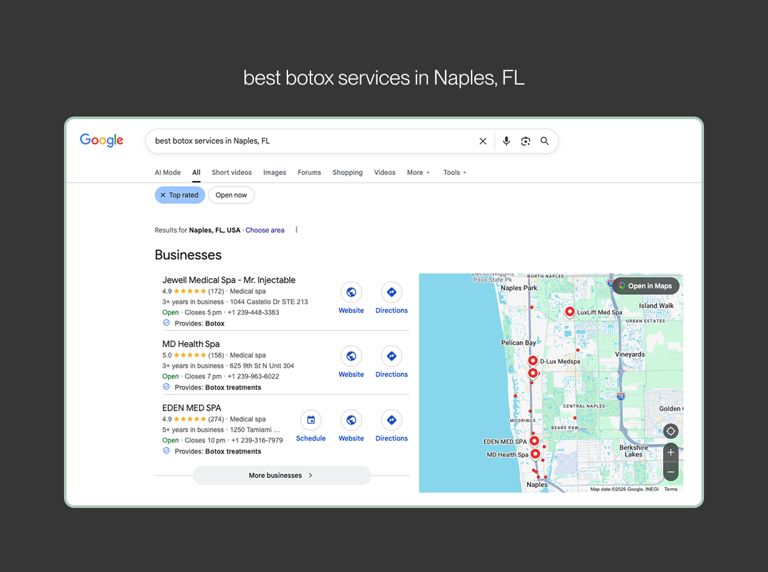The height and width of the screenshot is (572, 768).
Task: Start voice search with microphone icon
Action: pyautogui.click(x=506, y=141)
